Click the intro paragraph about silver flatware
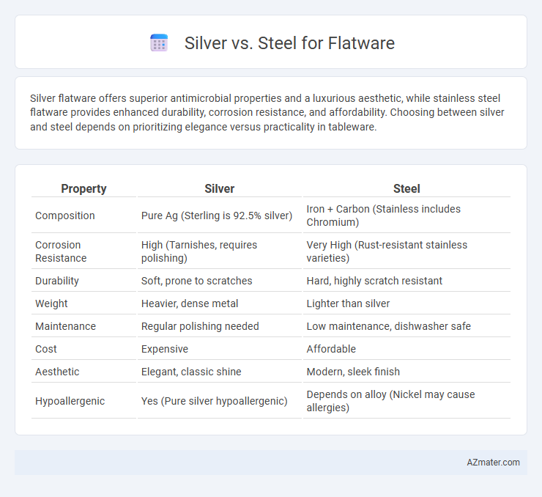The height and width of the screenshot is (497, 542). (x=267, y=112)
